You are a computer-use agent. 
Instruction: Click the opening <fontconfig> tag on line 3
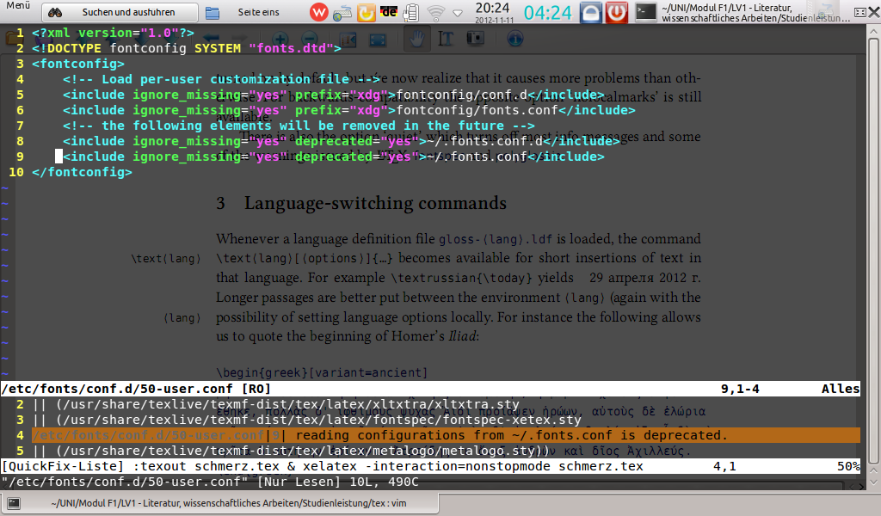pos(78,64)
